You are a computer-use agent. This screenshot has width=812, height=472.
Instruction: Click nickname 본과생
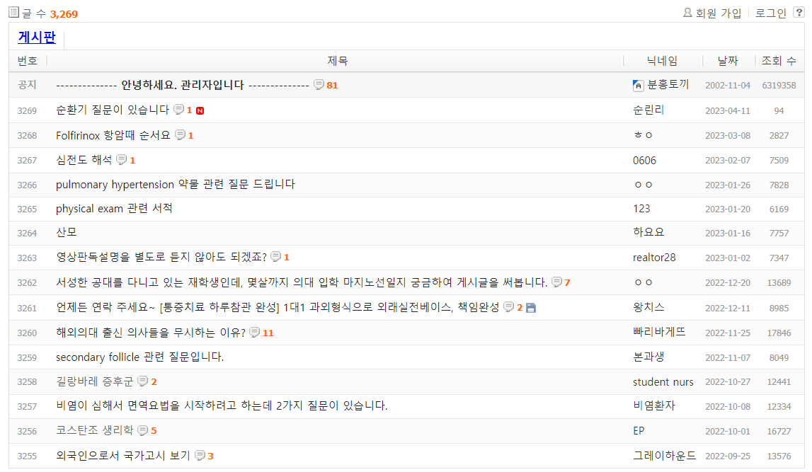click(x=648, y=357)
